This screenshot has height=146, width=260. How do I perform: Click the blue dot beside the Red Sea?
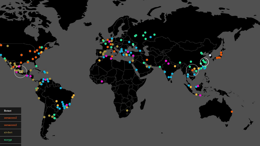coord(136,70)
